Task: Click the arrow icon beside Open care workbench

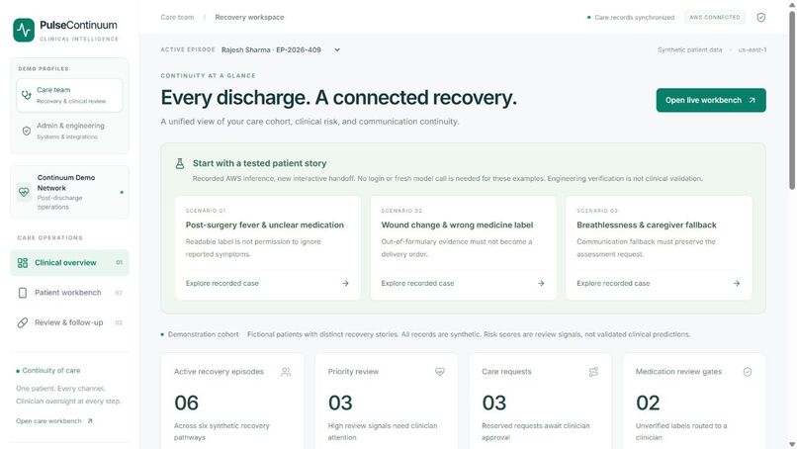Action: click(x=90, y=421)
